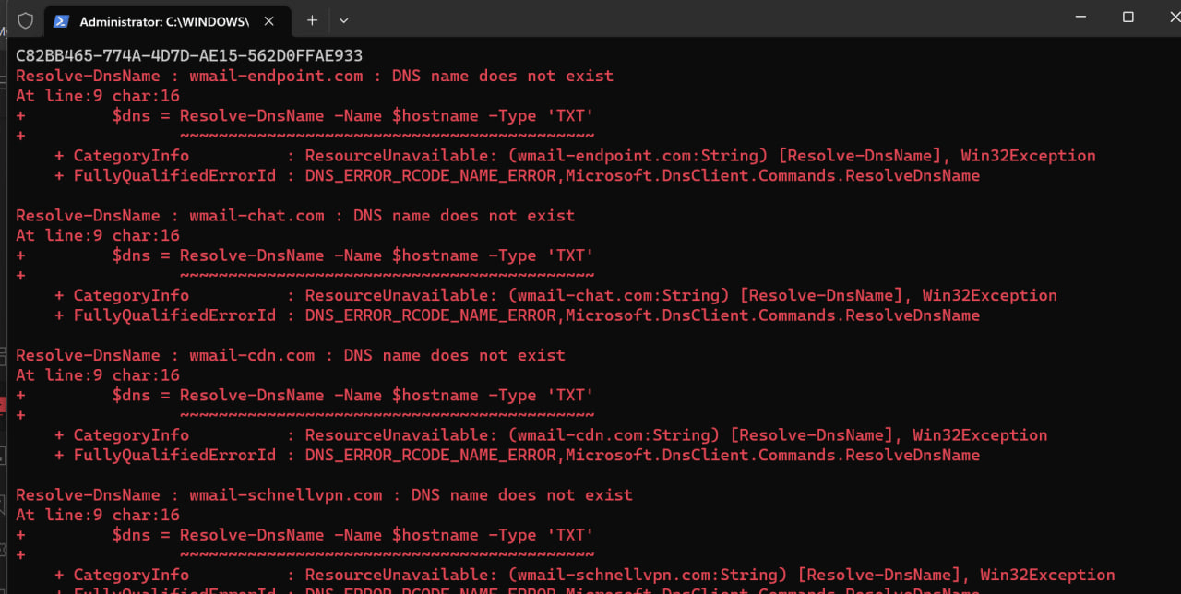Click CategoryInfo line for wmail-cdn.com

coord(551,435)
